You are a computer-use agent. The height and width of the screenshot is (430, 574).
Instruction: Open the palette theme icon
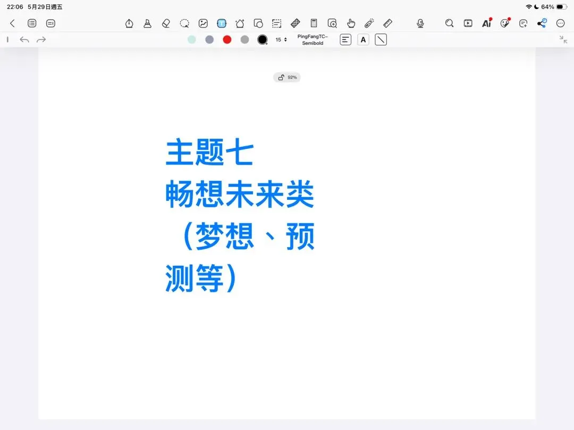[505, 23]
